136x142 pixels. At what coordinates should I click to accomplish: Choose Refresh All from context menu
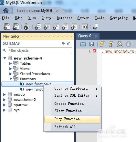(x=72, y=127)
